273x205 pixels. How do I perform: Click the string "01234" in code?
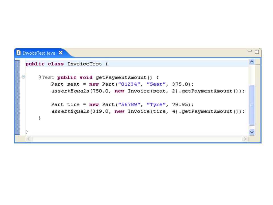[129, 84]
